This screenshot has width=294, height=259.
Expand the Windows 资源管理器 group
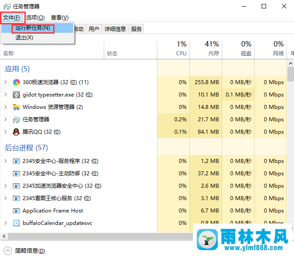(6, 107)
